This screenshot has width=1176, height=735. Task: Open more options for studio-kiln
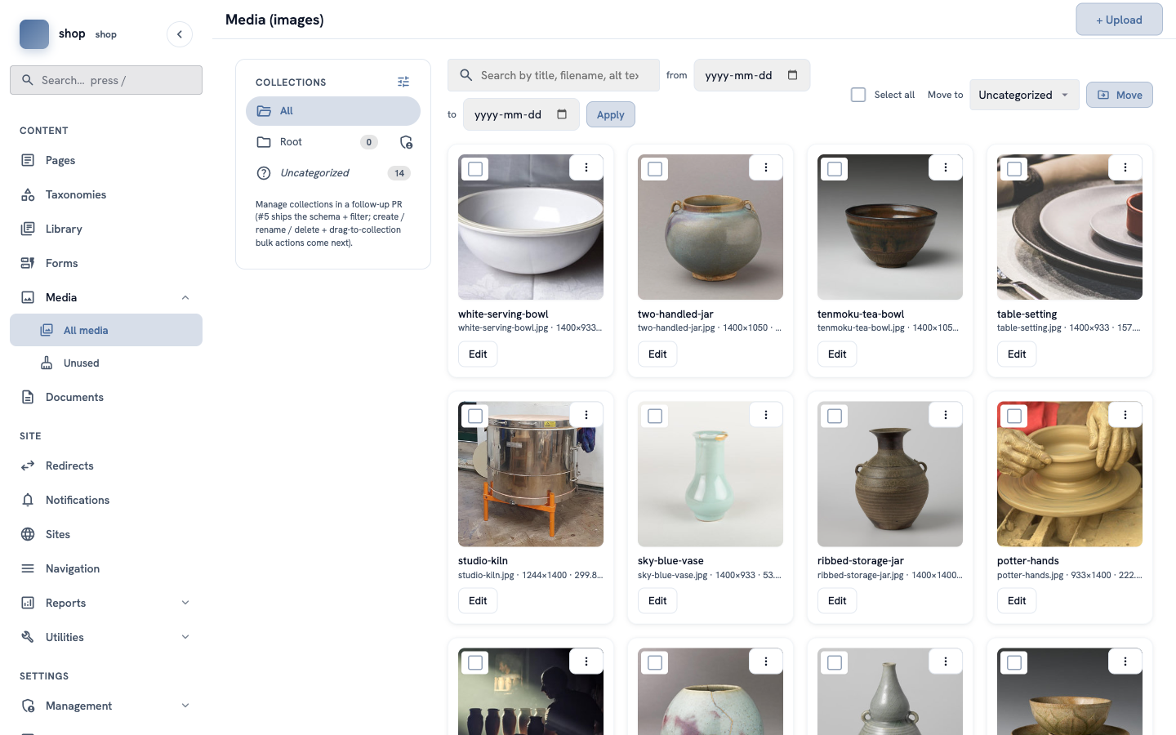click(586, 415)
